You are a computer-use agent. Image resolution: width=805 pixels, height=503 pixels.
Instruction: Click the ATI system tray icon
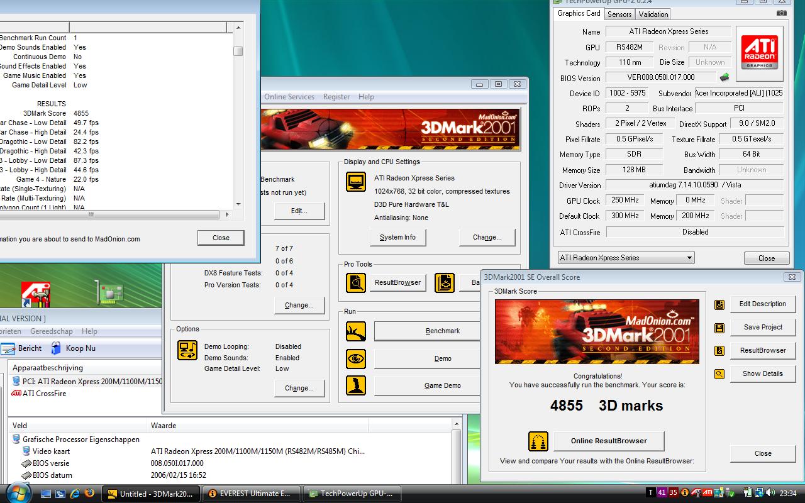pyautogui.click(x=708, y=493)
